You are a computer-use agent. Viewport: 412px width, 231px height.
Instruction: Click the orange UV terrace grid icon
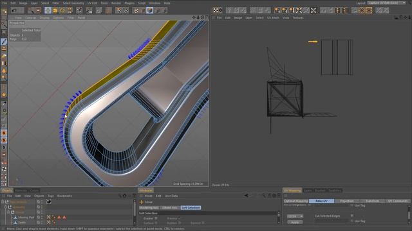point(362,10)
